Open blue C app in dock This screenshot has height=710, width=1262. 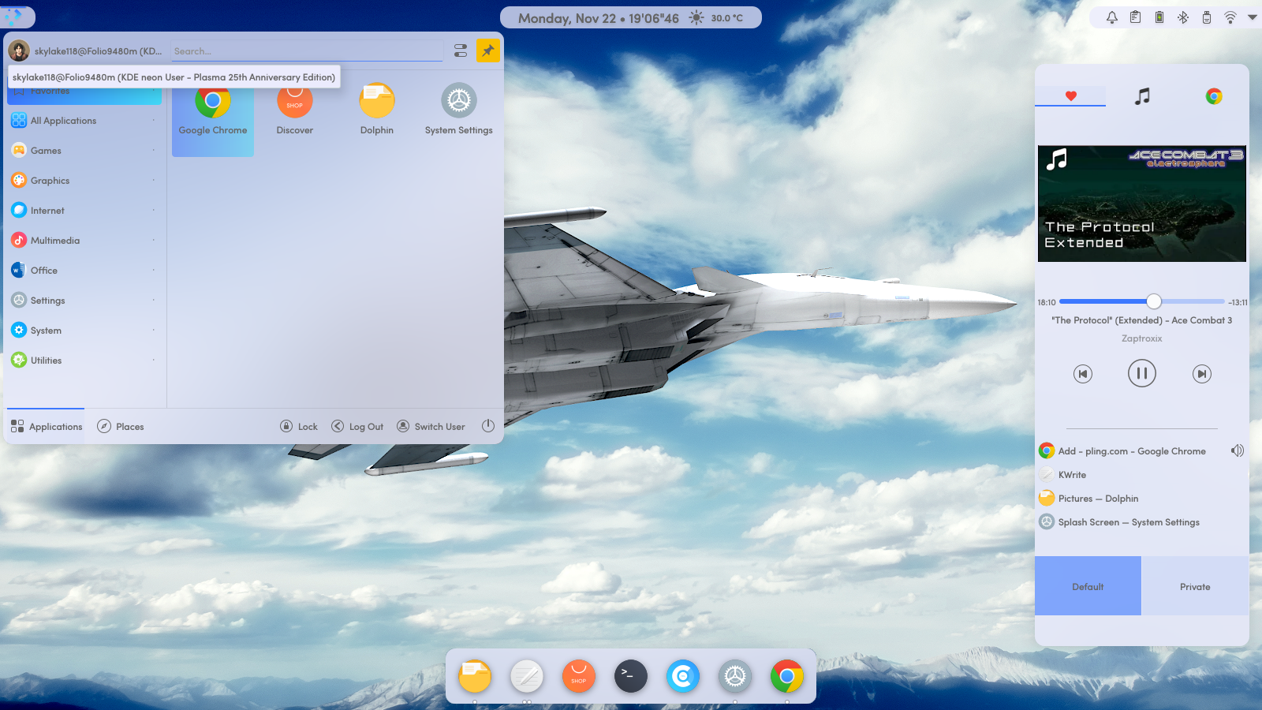pyautogui.click(x=683, y=676)
